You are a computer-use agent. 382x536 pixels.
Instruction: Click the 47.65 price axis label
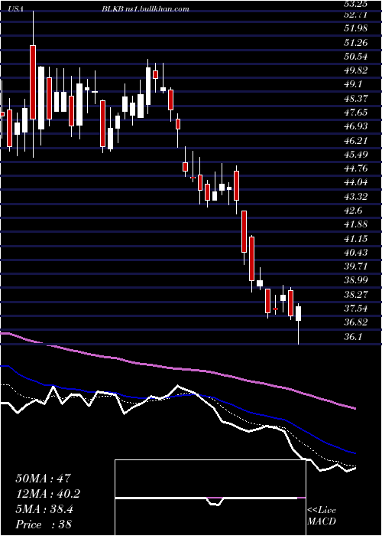(355, 113)
